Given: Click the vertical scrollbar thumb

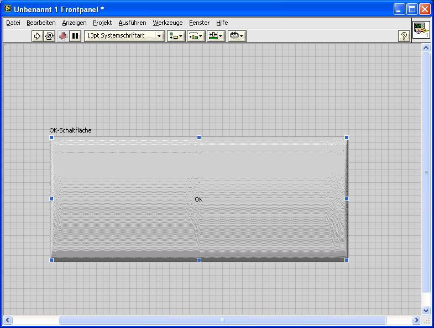Looking at the screenshot, I should point(426,173).
